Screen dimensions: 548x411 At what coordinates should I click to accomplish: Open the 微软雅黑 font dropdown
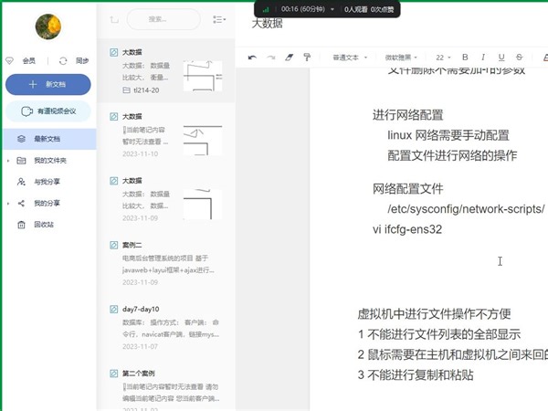[x=401, y=58]
